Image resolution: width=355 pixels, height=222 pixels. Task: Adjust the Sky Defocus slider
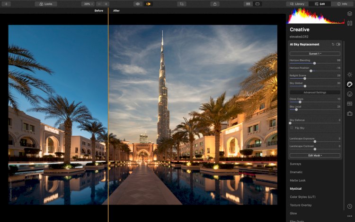[290, 123]
